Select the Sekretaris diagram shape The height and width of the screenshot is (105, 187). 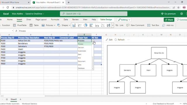point(127,70)
